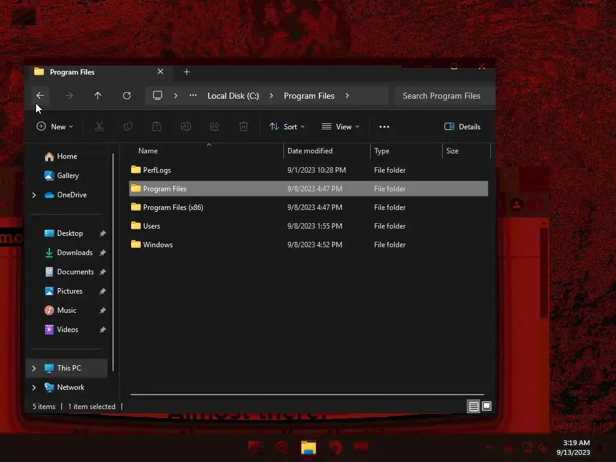This screenshot has width=616, height=462.
Task: Select the Program Files folder row
Action: (309, 188)
